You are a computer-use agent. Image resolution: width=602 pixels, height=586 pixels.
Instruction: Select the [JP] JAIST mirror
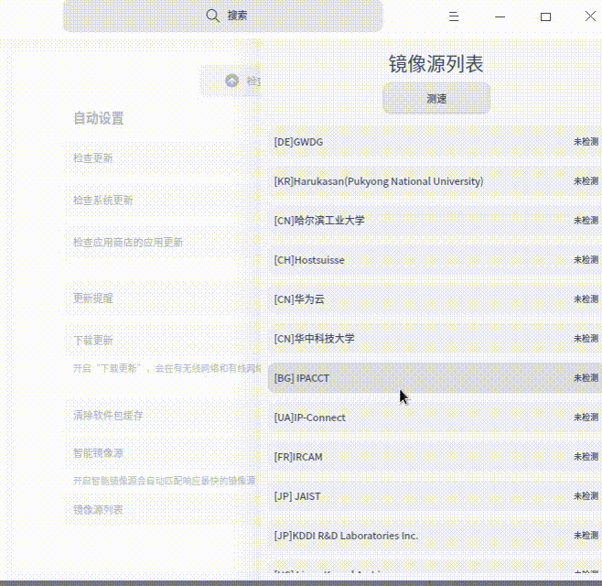[435, 496]
